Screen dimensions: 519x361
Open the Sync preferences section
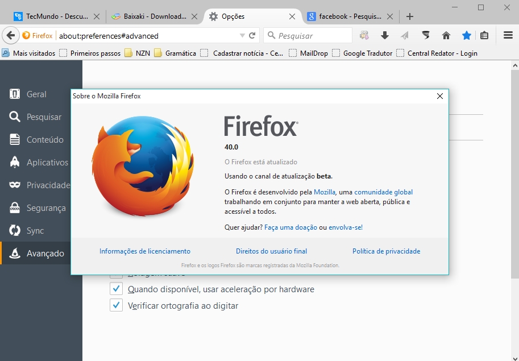coord(35,231)
